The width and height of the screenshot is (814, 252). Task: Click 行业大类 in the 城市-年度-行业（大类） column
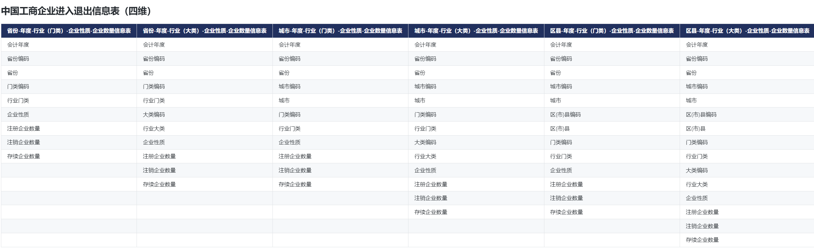425,156
